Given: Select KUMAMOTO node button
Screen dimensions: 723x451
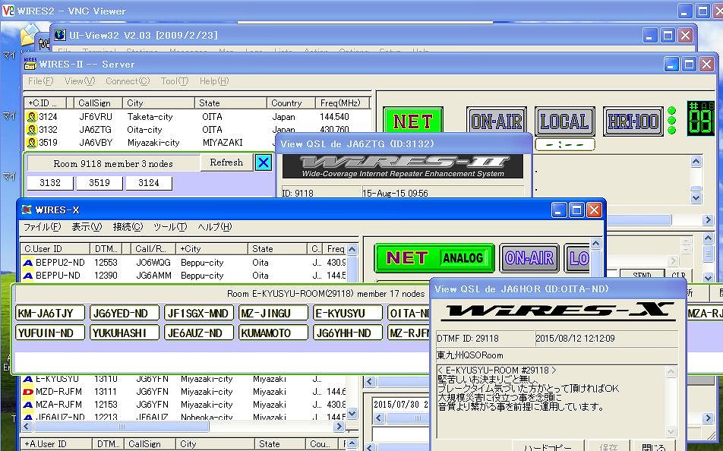Looking at the screenshot, I should point(273,333).
